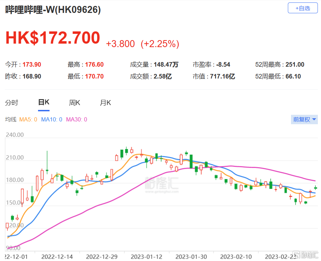Screen dimensions: 321x261
Task: Click the 52周最高 value 251.00
Action: 295,65
